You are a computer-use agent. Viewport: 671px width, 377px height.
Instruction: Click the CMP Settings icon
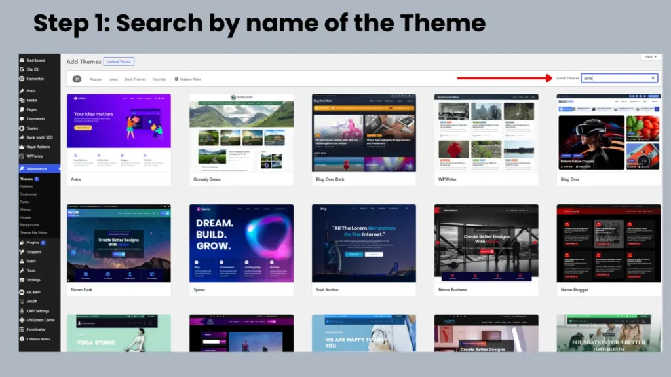(22, 311)
